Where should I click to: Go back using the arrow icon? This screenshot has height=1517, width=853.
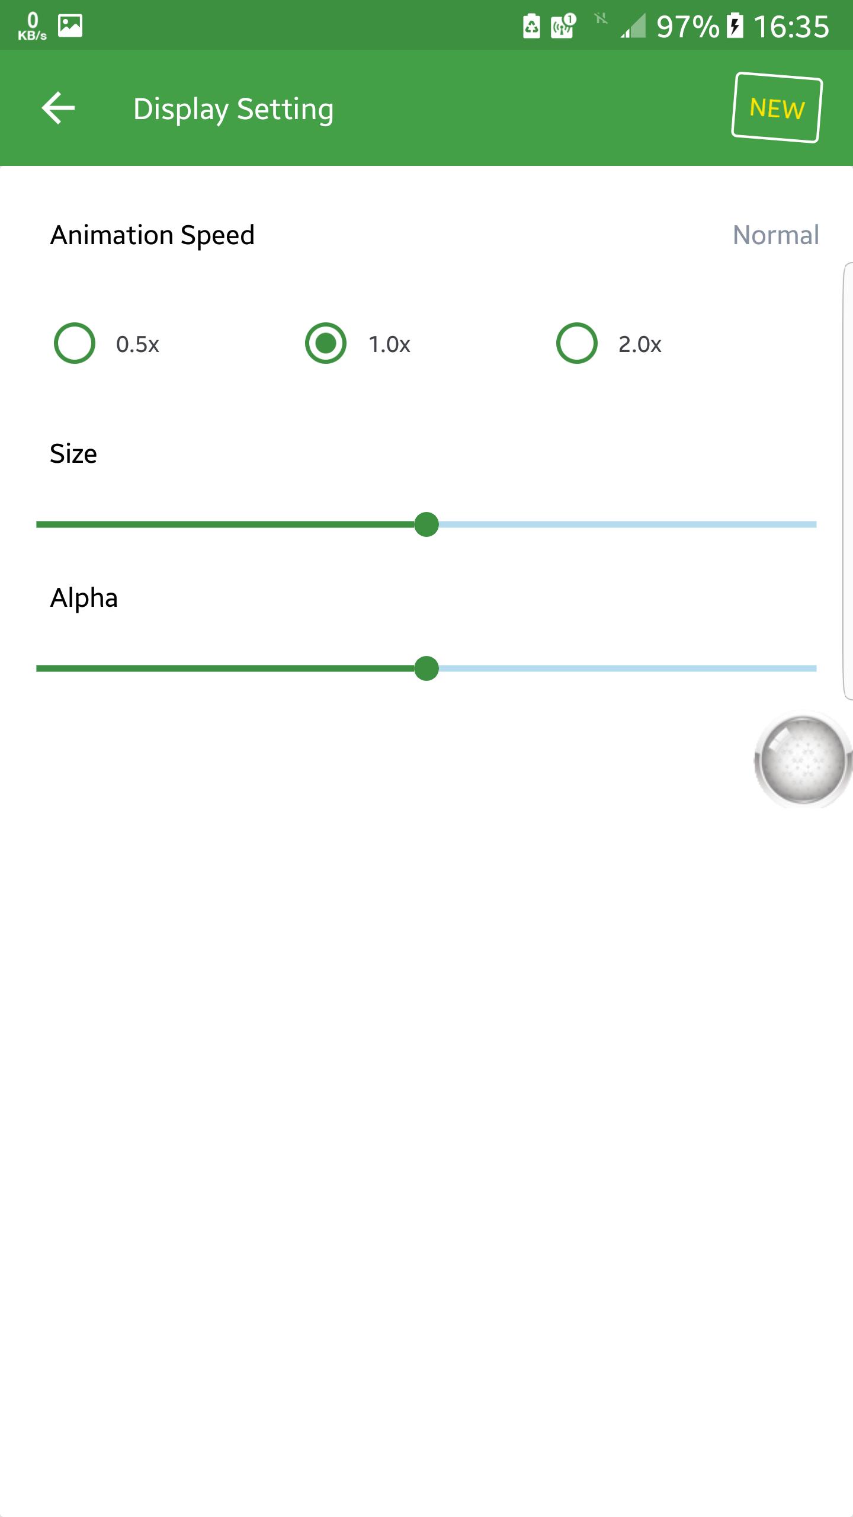pos(58,108)
